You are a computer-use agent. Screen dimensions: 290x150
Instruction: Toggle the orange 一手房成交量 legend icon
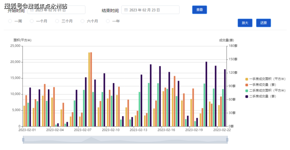point(246,85)
